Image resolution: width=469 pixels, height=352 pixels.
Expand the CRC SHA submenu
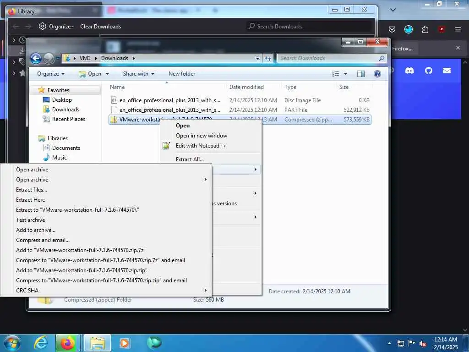click(106, 290)
